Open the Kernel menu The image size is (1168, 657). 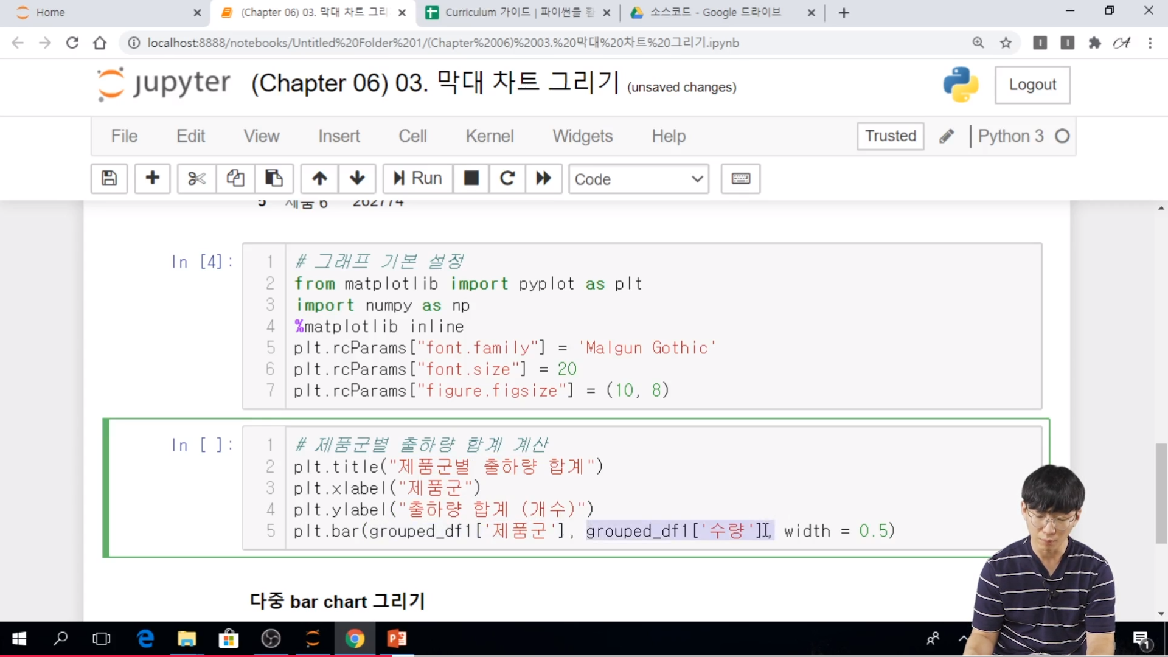(x=489, y=136)
